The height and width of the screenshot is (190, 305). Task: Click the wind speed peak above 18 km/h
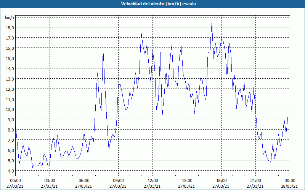[x=212, y=23]
